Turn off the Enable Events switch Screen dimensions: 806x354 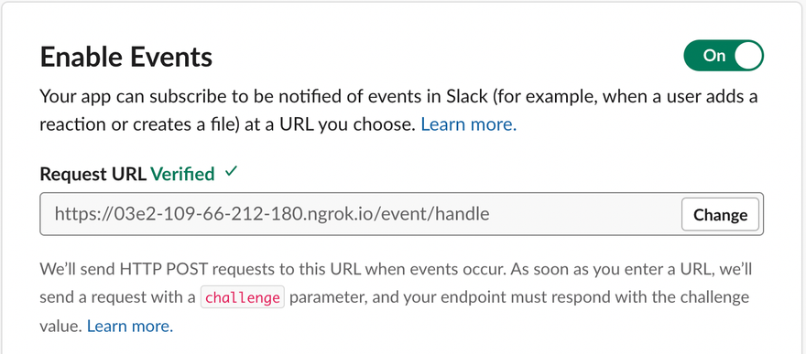coord(724,56)
